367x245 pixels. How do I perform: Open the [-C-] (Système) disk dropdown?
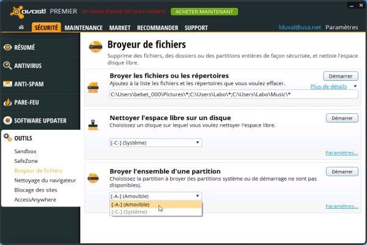[155, 143]
